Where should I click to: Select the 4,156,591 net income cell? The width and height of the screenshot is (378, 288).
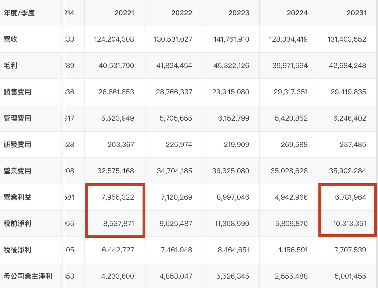point(292,250)
